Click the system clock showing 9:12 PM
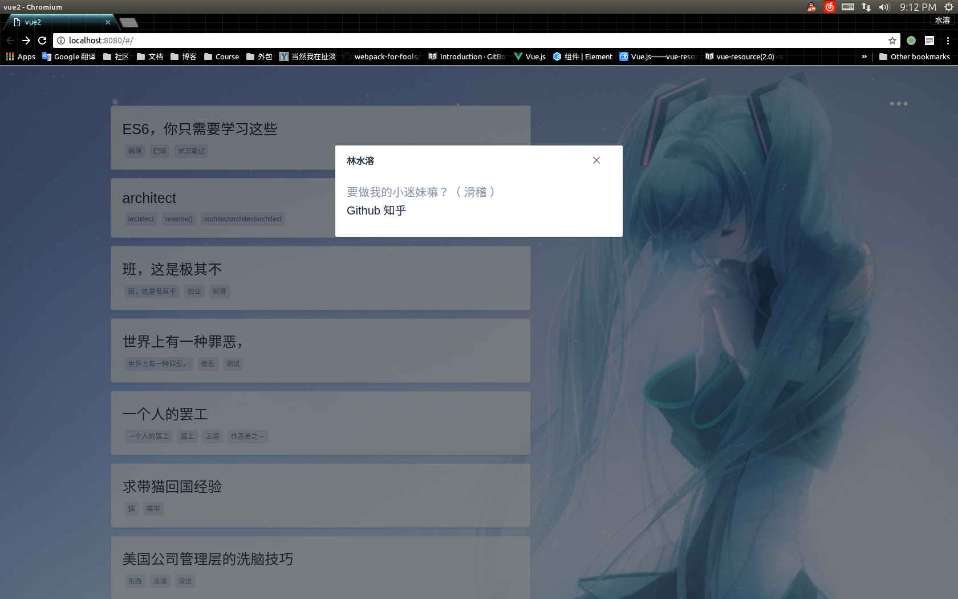Screen dimensions: 958x599 pyautogui.click(x=918, y=7)
